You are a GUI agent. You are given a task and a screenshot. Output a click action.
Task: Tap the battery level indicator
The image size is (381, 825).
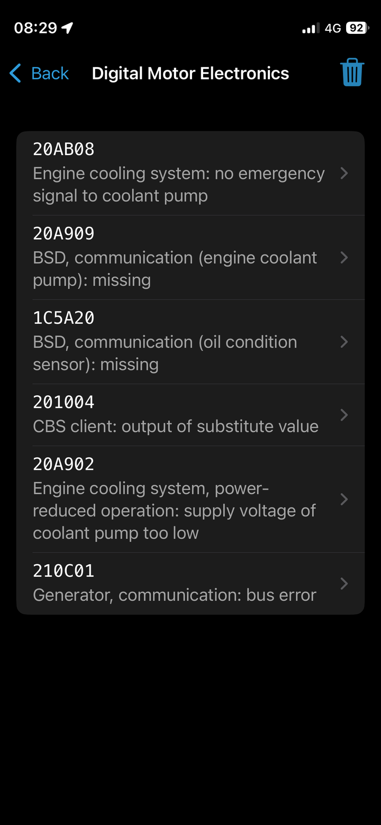click(x=357, y=28)
